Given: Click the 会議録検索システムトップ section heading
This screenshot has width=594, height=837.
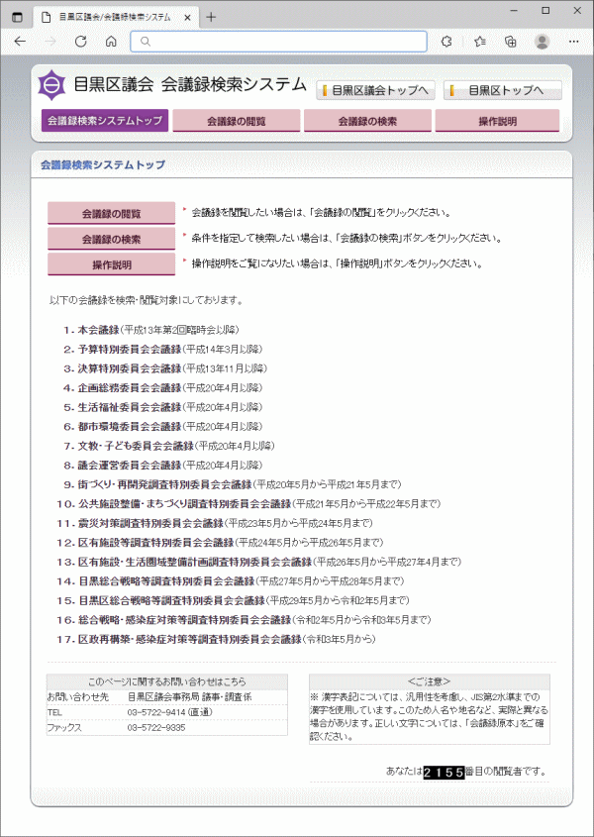Looking at the screenshot, I should (x=103, y=165).
